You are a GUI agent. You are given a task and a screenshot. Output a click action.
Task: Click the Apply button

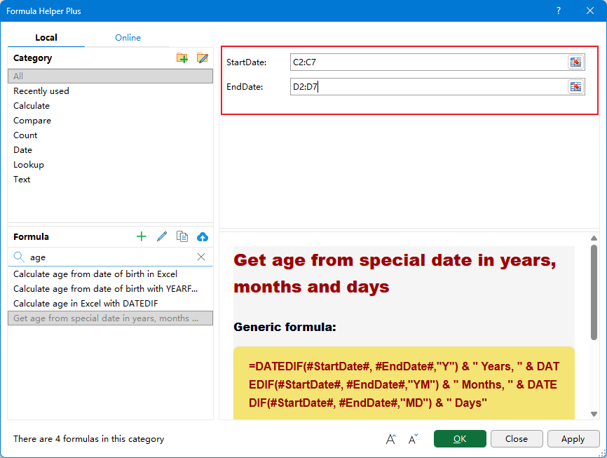click(x=573, y=438)
